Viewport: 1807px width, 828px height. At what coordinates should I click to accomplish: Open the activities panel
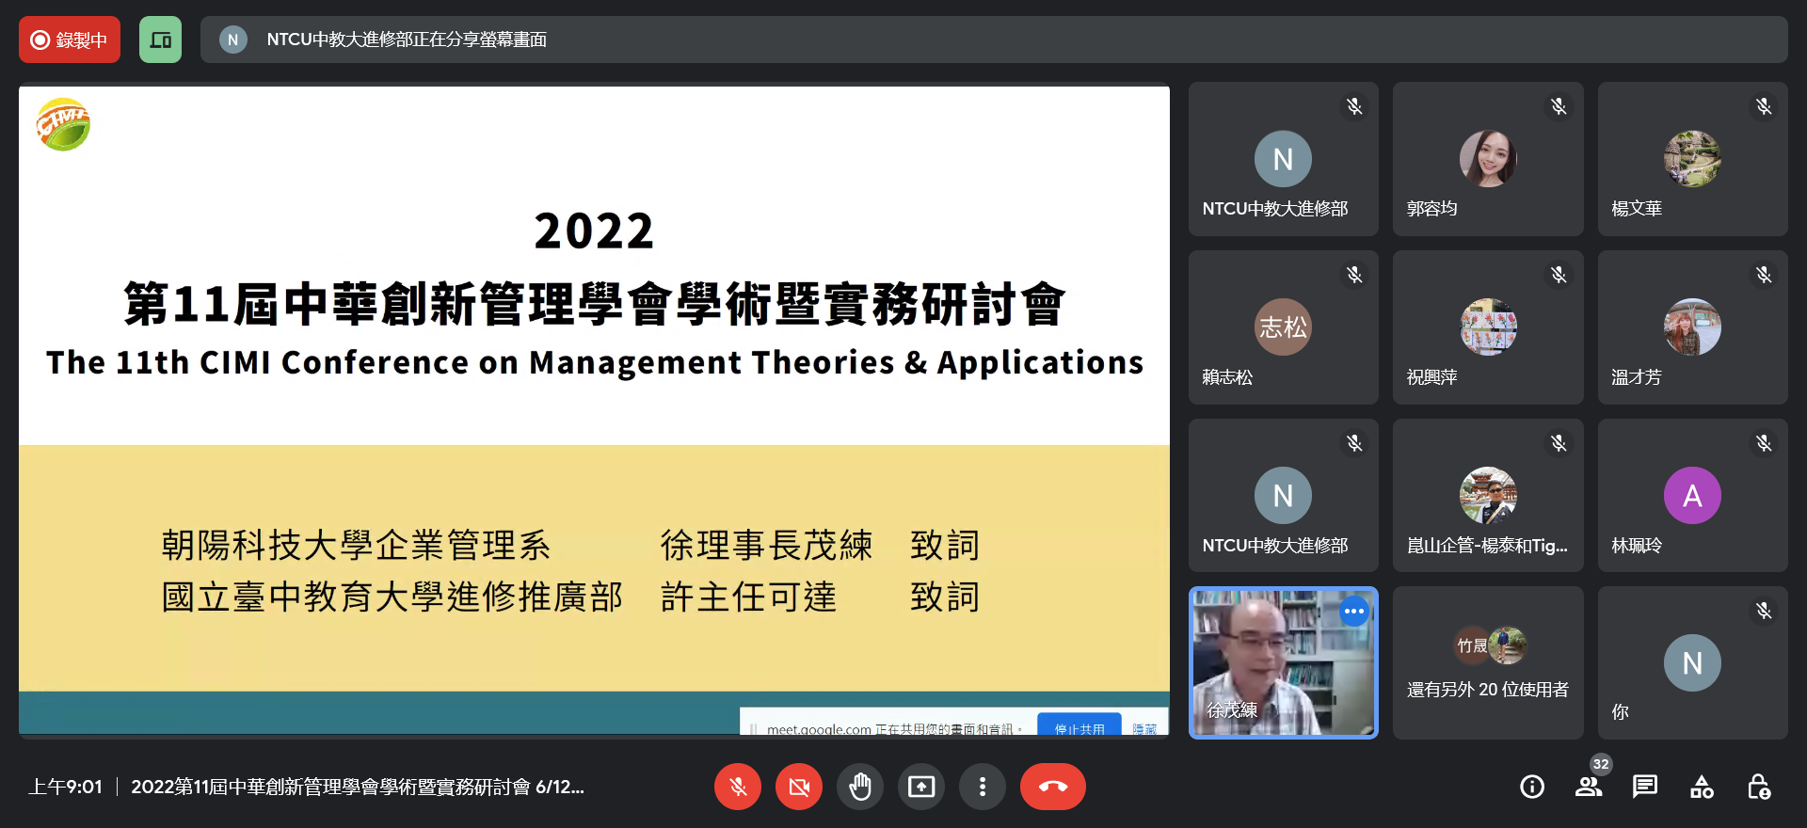(x=1702, y=787)
